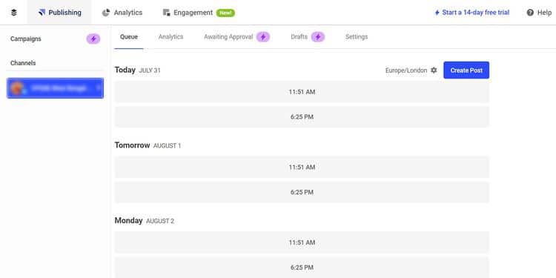Open the Settings tab
This screenshot has width=556, height=278.
357,37
